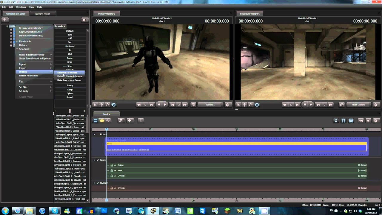Switch to graph editor icon
The image size is (382, 215).
pyautogui.click(x=108, y=121)
